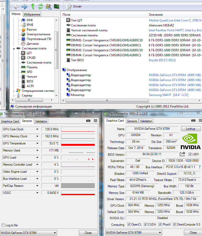Click the Intel Panther Point HM77 link
This screenshot has height=236, width=202.
[x=175, y=30]
